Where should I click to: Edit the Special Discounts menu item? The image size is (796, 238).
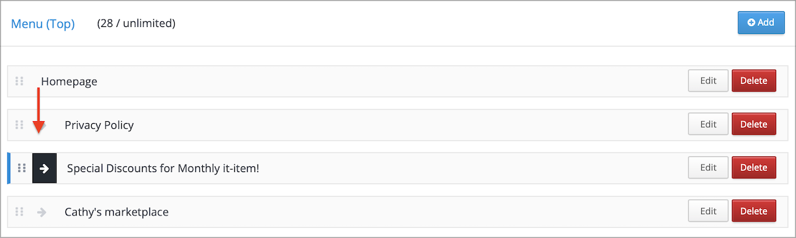(709, 168)
